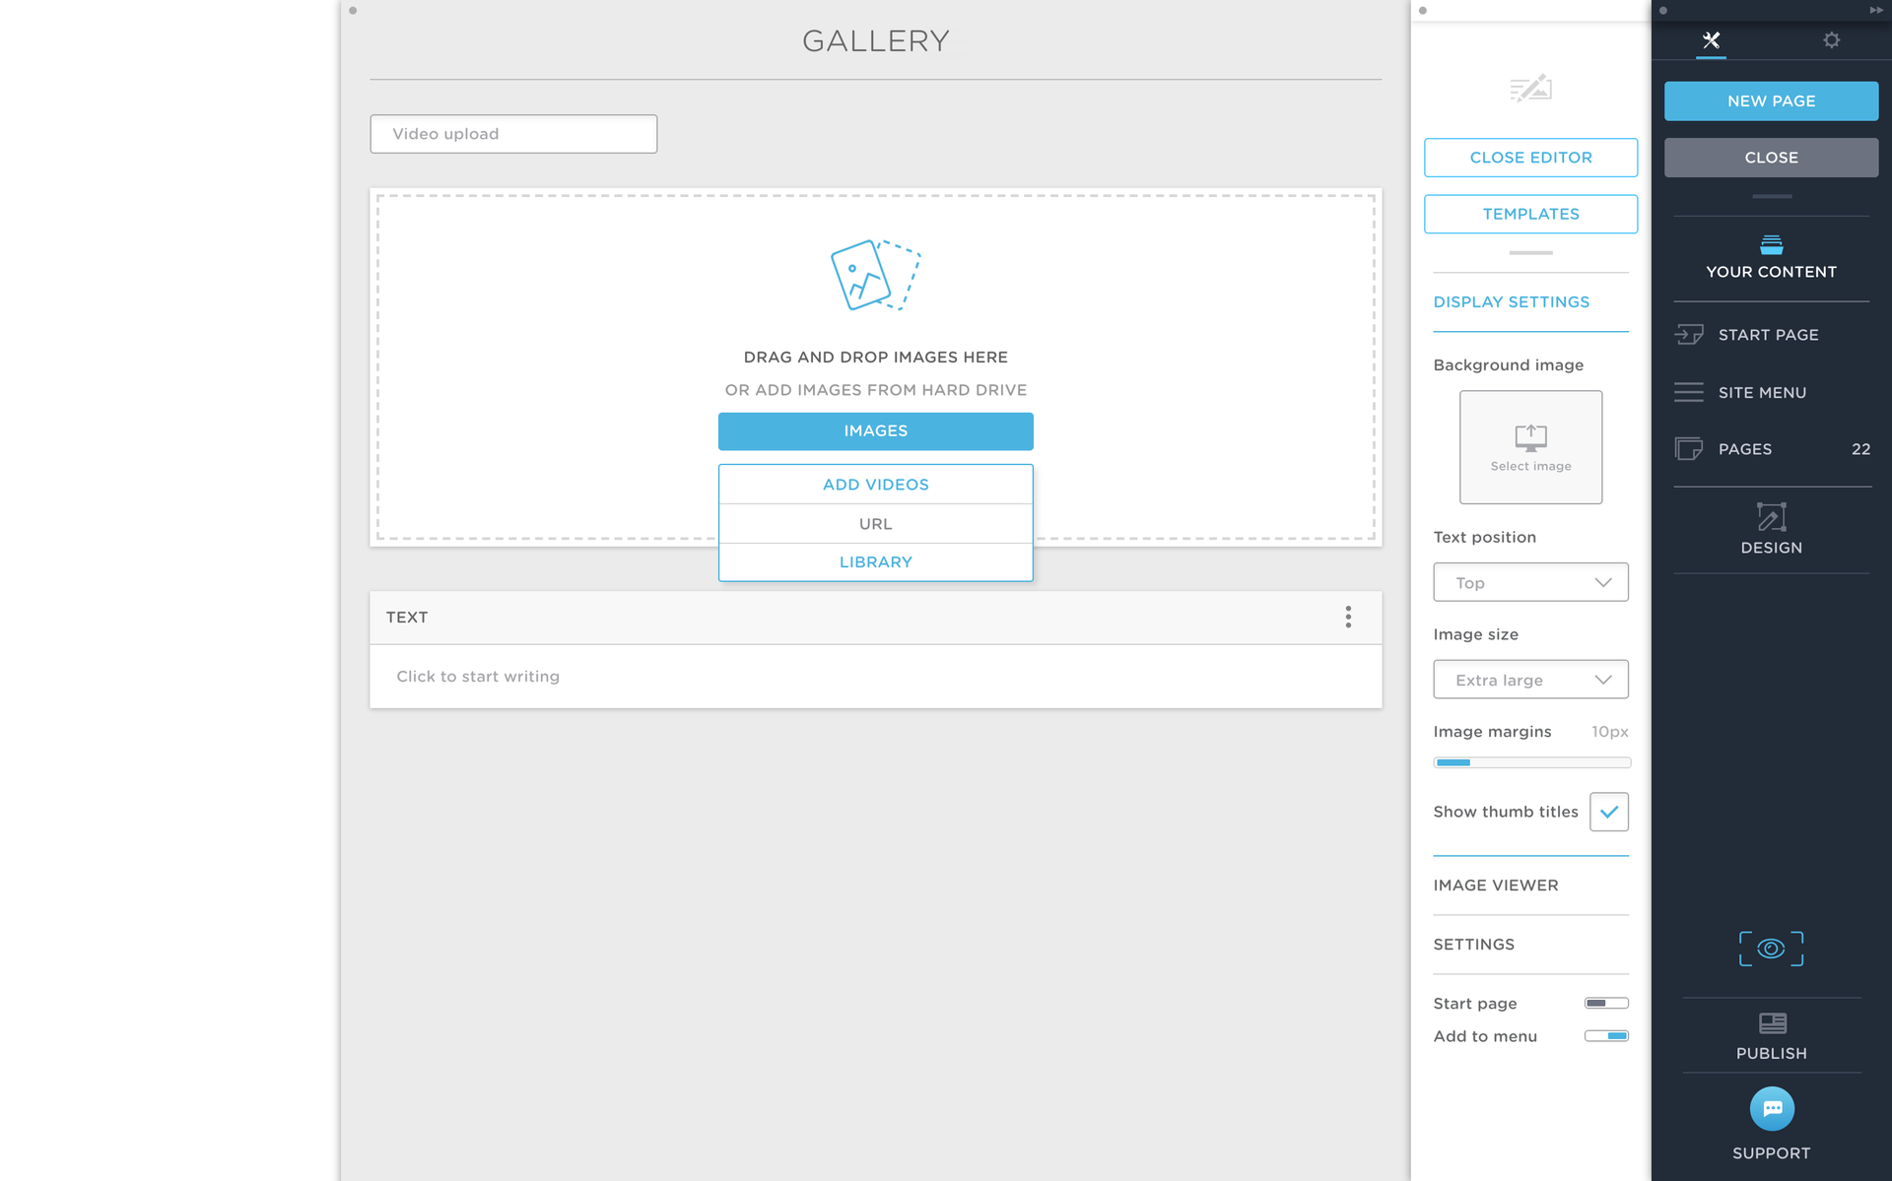Click the blue Images button
The height and width of the screenshot is (1181, 1892).
(875, 431)
